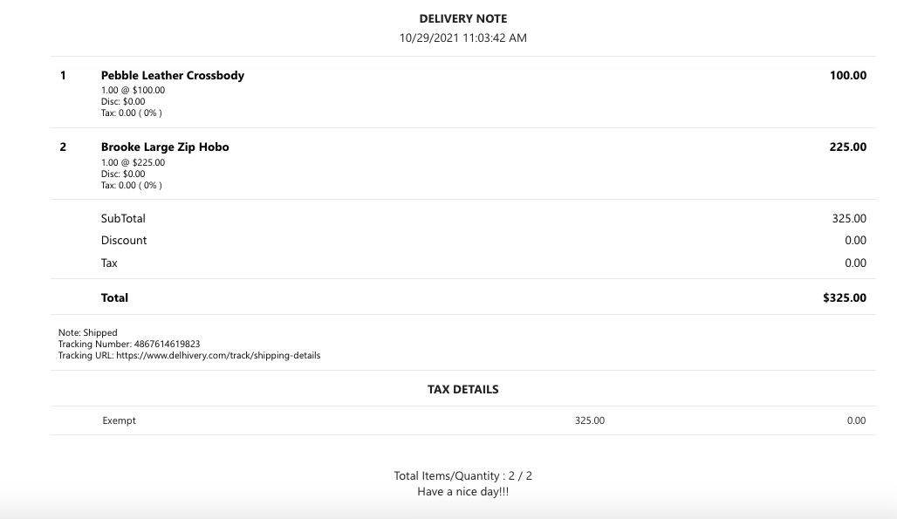Click the date and time 10/29/2021 11:03:42 AM
This screenshot has width=897, height=519.
[462, 38]
